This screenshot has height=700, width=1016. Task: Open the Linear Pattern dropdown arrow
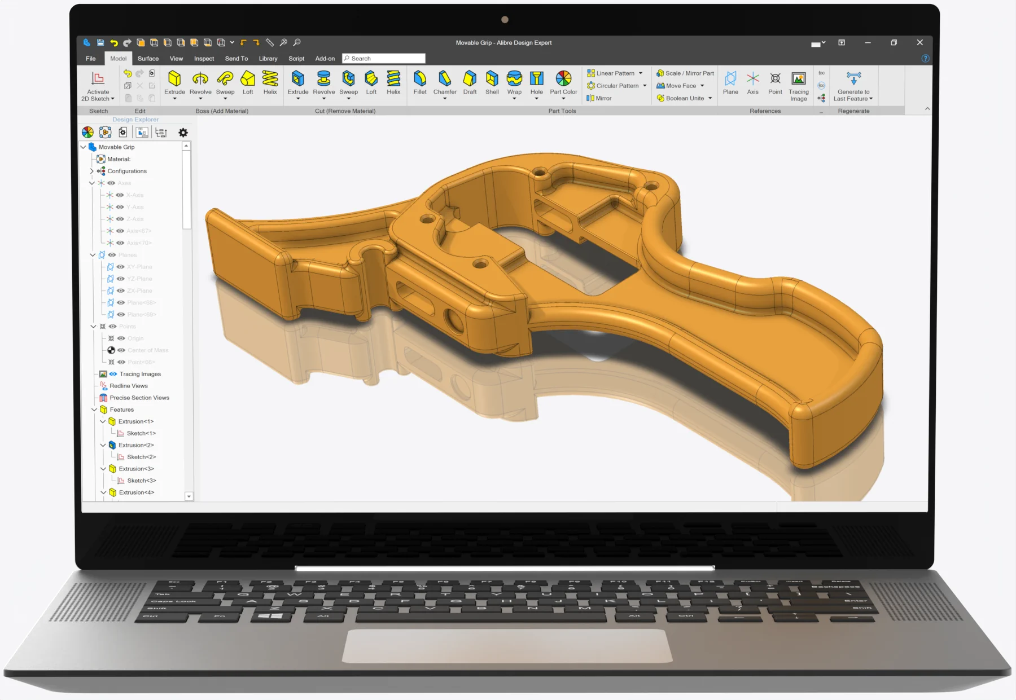[641, 73]
